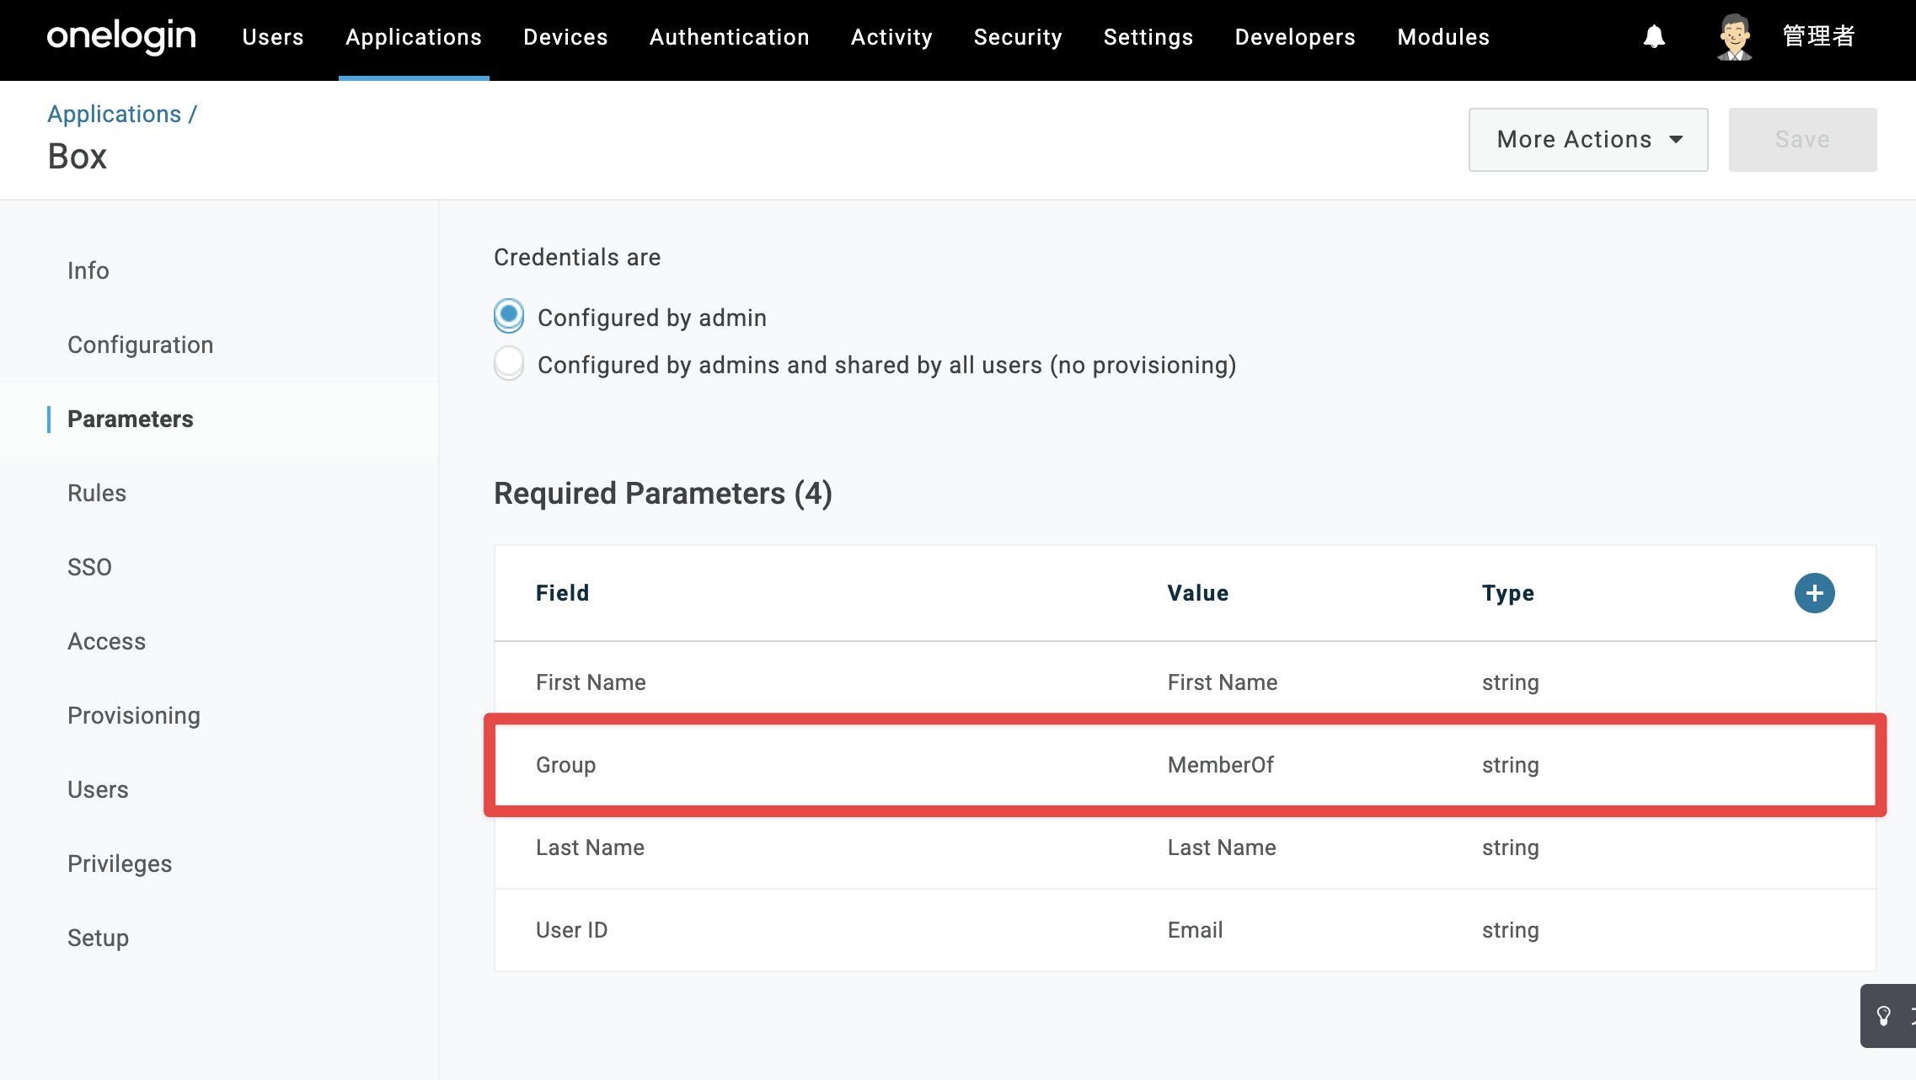
Task: Open the Settings top menu
Action: (x=1148, y=37)
